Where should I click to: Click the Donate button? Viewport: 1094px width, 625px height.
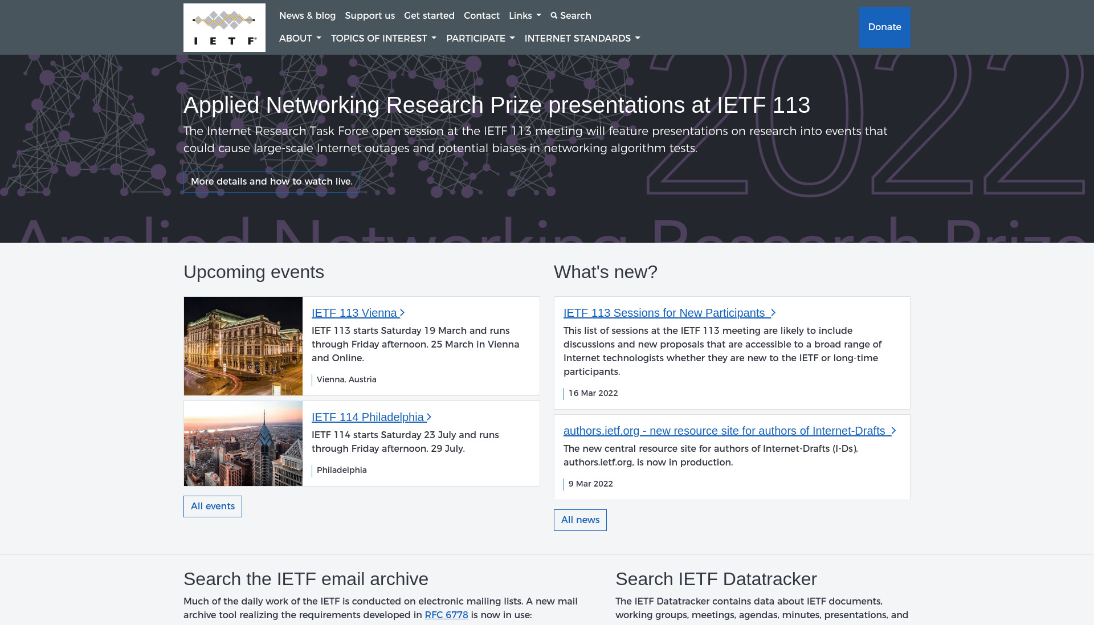(x=884, y=27)
